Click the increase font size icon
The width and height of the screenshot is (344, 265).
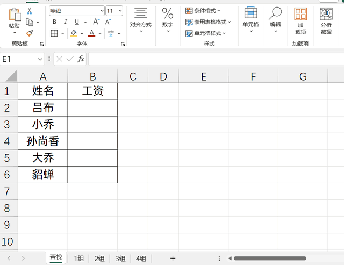coord(96,22)
